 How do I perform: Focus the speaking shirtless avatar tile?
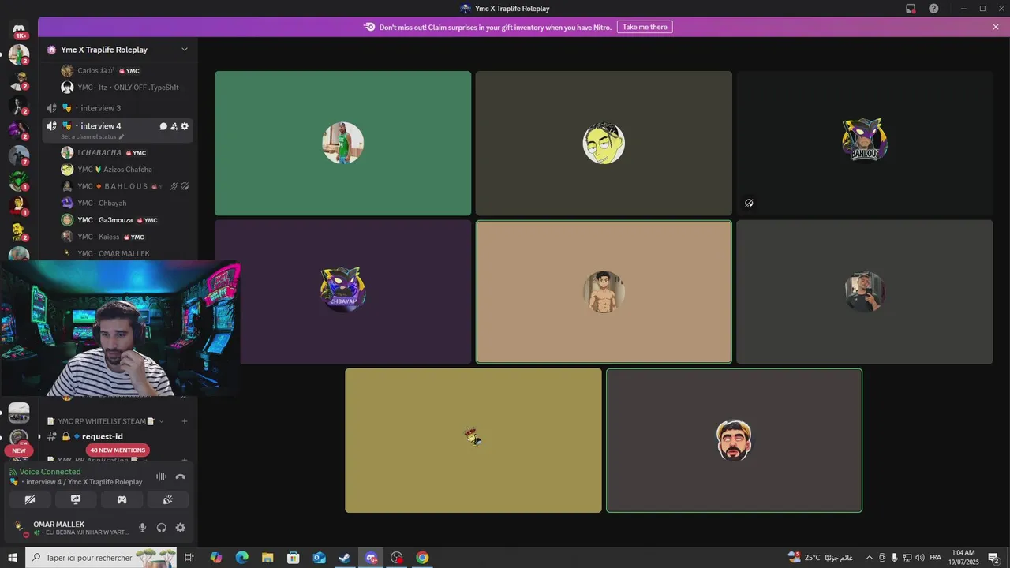pyautogui.click(x=604, y=292)
